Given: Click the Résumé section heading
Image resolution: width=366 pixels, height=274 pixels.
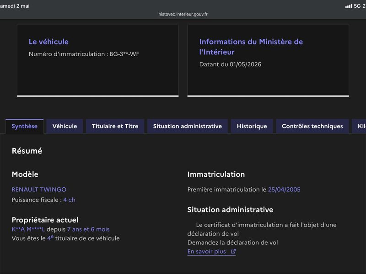Looking at the screenshot, I should [27, 151].
